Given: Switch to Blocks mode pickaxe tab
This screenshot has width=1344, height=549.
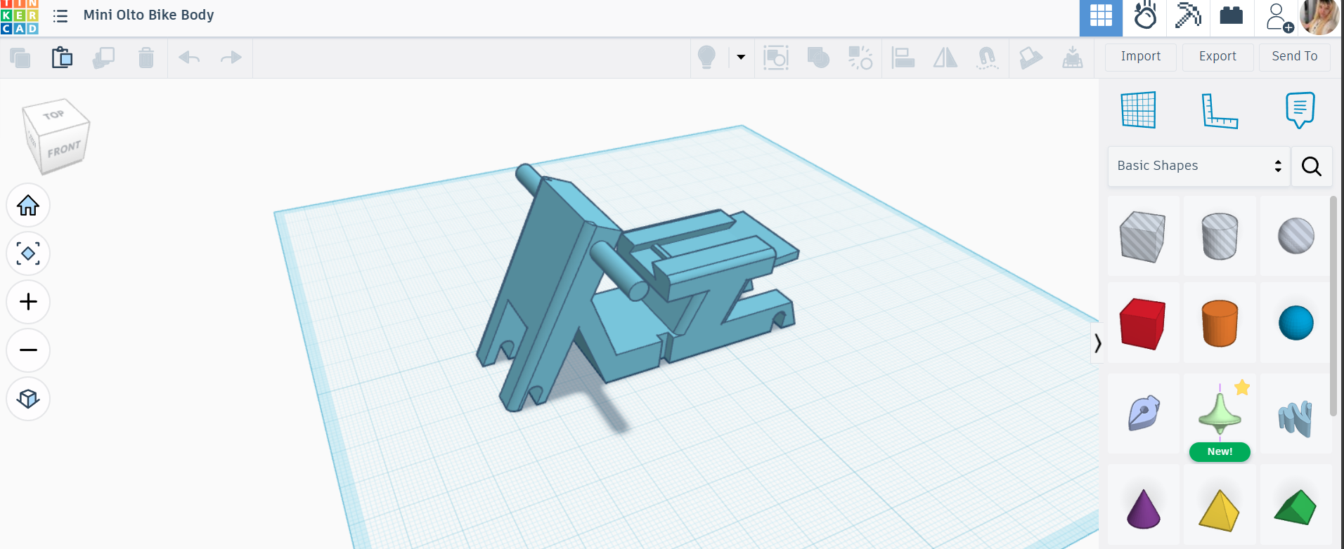Looking at the screenshot, I should click(1188, 16).
